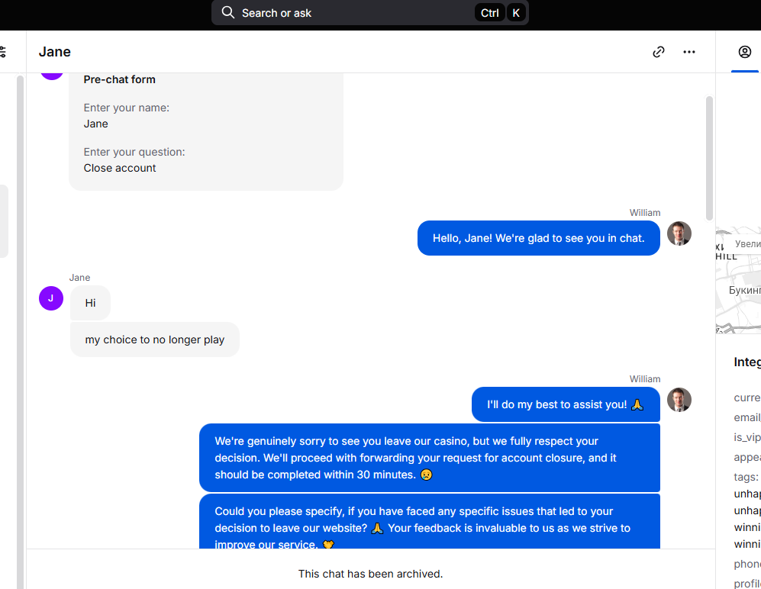Toggle filters icon at left edge
Image resolution: width=761 pixels, height=589 pixels.
(2, 52)
